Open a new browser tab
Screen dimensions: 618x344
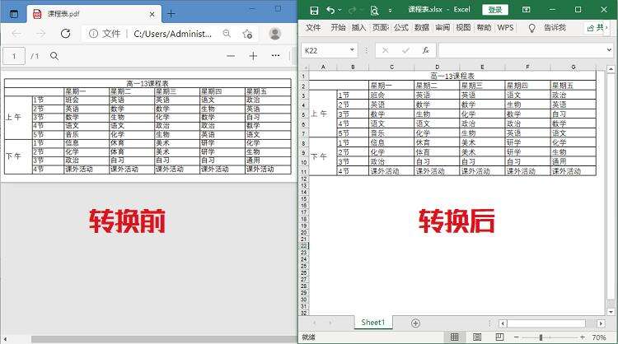pyautogui.click(x=171, y=14)
